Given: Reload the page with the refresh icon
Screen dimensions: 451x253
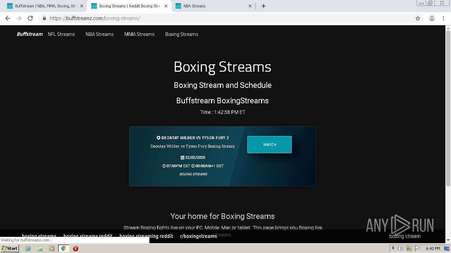Looking at the screenshot, I should [x=30, y=18].
